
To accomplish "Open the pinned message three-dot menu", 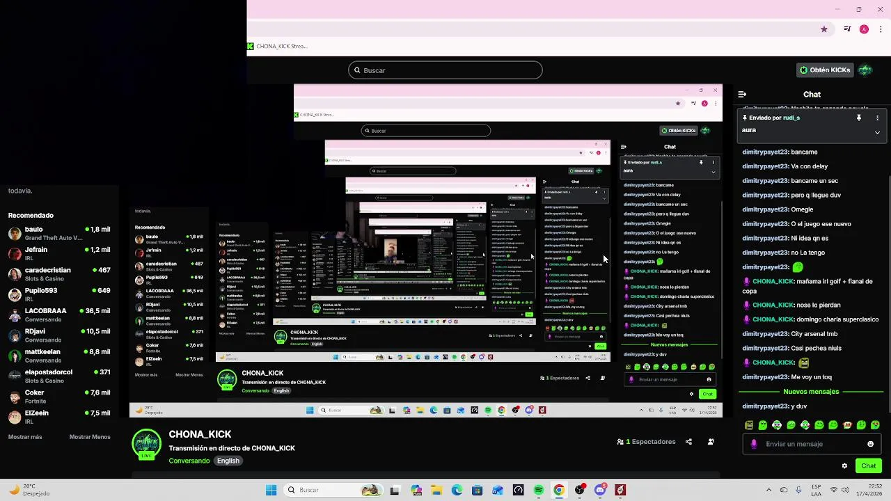I will [x=877, y=118].
